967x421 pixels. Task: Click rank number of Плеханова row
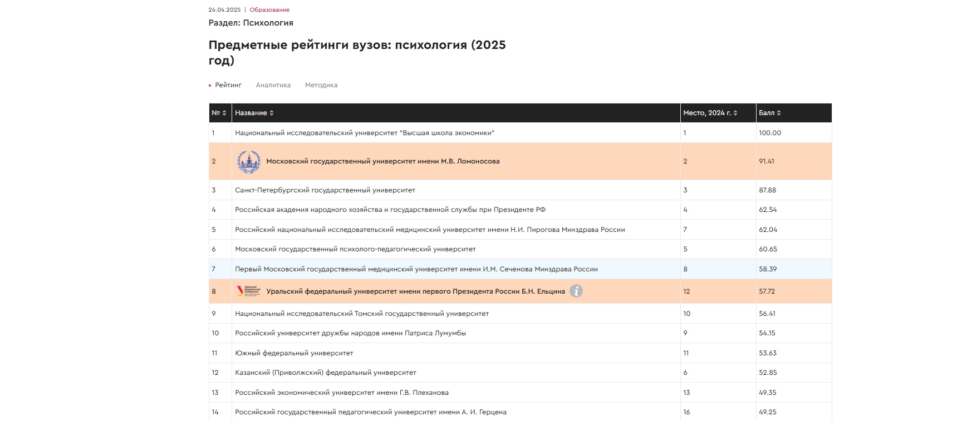(215, 393)
